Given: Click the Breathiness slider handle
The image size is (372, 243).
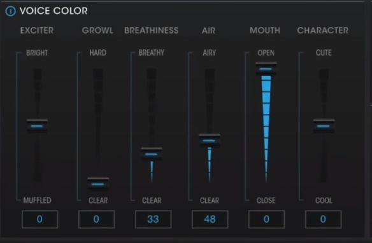Looking at the screenshot, I should pyautogui.click(x=152, y=154).
